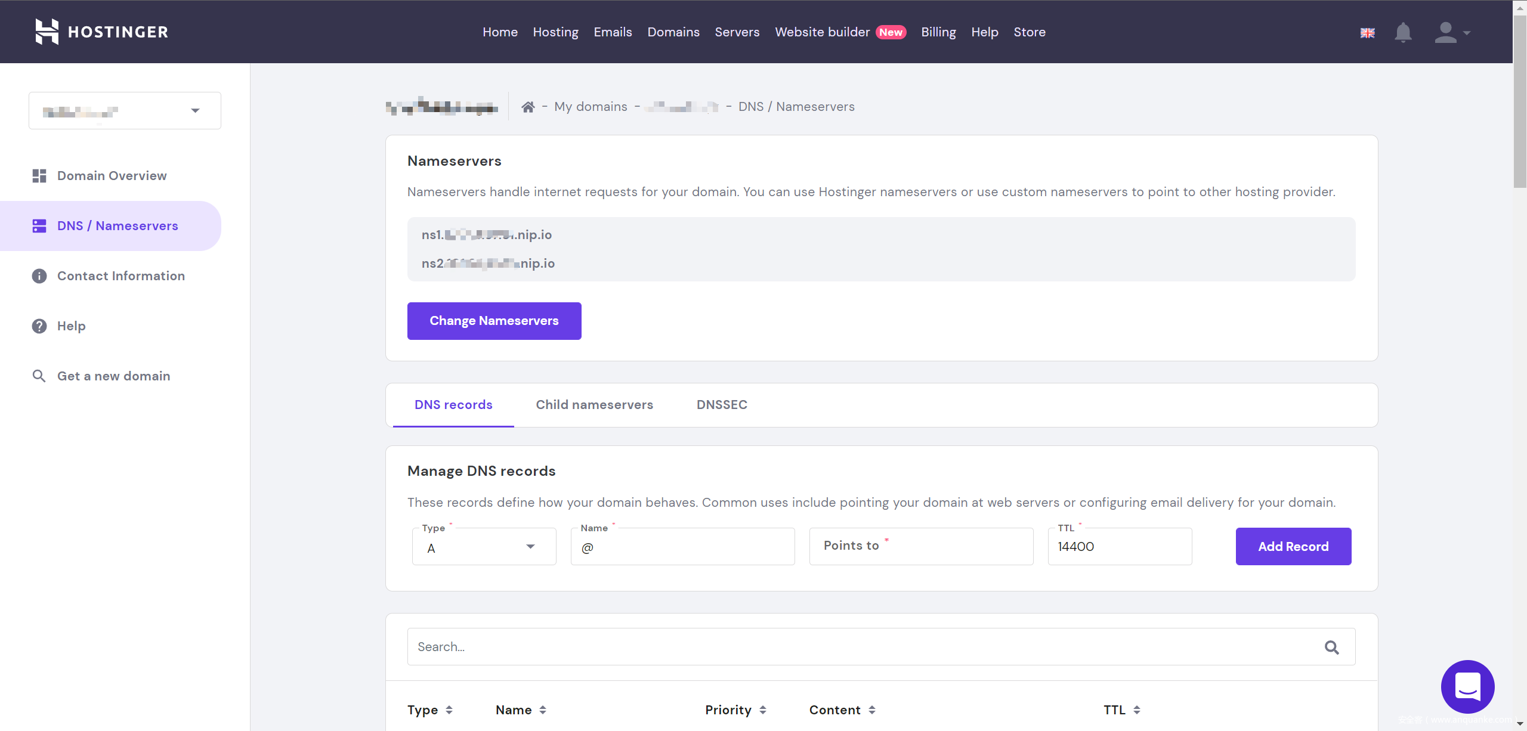Sort records by TTL column
This screenshot has width=1527, height=731.
coord(1137,710)
